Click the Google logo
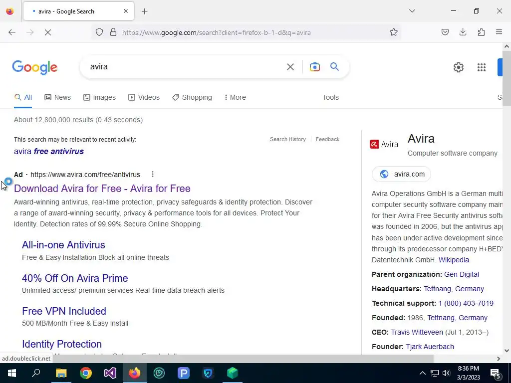 pos(35,67)
